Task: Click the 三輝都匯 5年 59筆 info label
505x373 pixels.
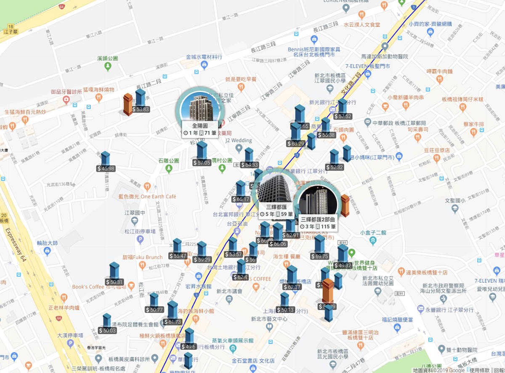Action: click(x=276, y=210)
